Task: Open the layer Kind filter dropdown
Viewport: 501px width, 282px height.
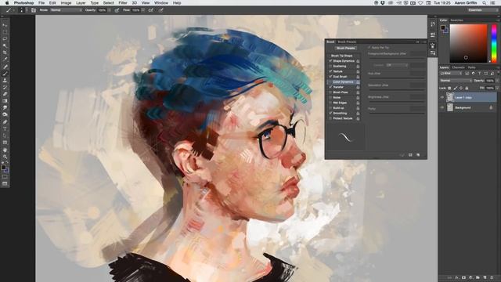Action: point(451,74)
